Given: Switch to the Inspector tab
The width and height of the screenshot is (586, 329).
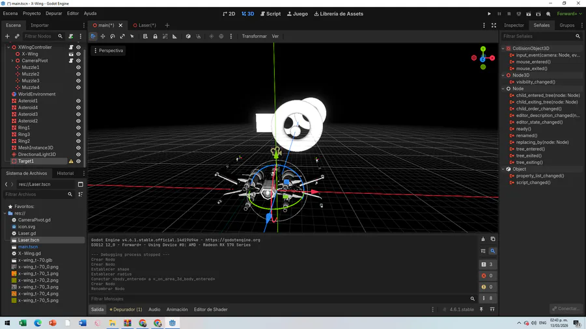Looking at the screenshot, I should click(x=514, y=25).
